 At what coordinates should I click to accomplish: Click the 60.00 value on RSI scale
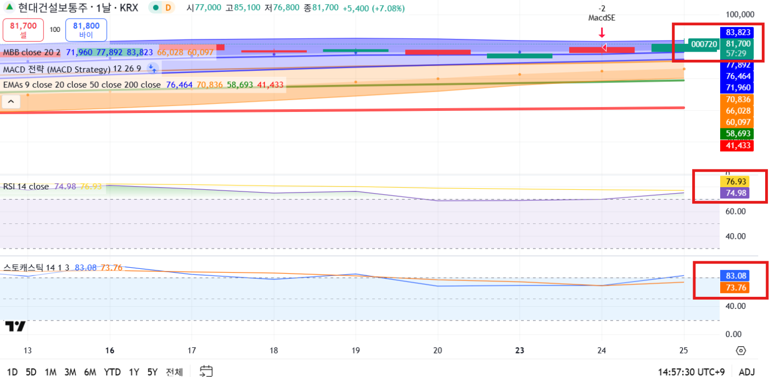736,211
